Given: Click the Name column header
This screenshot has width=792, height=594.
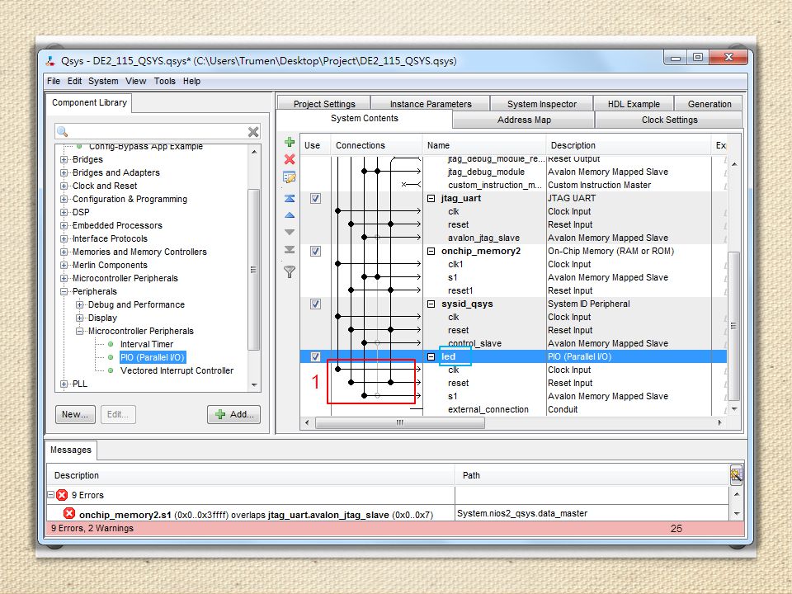Looking at the screenshot, I should click(x=484, y=145).
